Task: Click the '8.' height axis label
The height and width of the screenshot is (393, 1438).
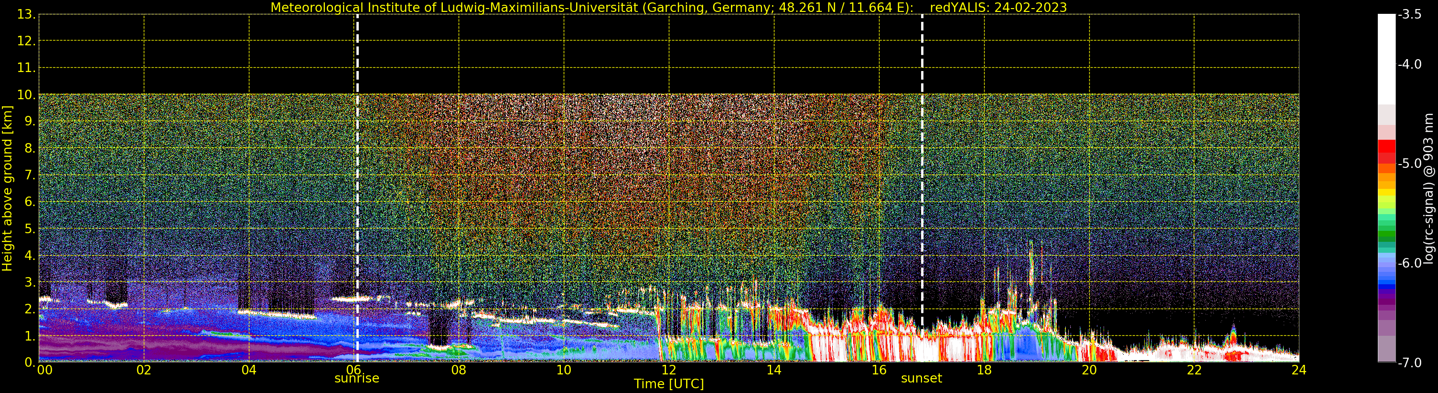Action: click(x=30, y=148)
